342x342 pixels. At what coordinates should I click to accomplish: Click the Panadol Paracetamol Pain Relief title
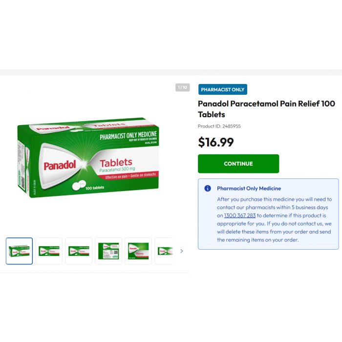tap(266, 109)
